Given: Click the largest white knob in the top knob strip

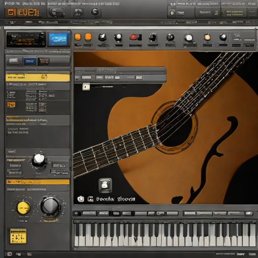Looking at the screenshot, I should (189, 38).
